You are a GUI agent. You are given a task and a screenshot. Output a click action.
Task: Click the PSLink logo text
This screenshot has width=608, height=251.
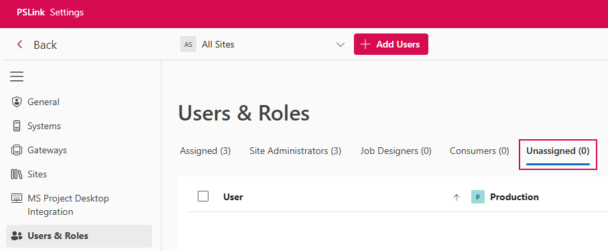pos(31,13)
